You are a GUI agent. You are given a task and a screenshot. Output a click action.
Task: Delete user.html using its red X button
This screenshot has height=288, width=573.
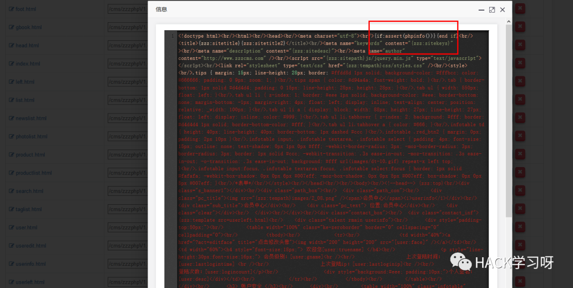520,228
